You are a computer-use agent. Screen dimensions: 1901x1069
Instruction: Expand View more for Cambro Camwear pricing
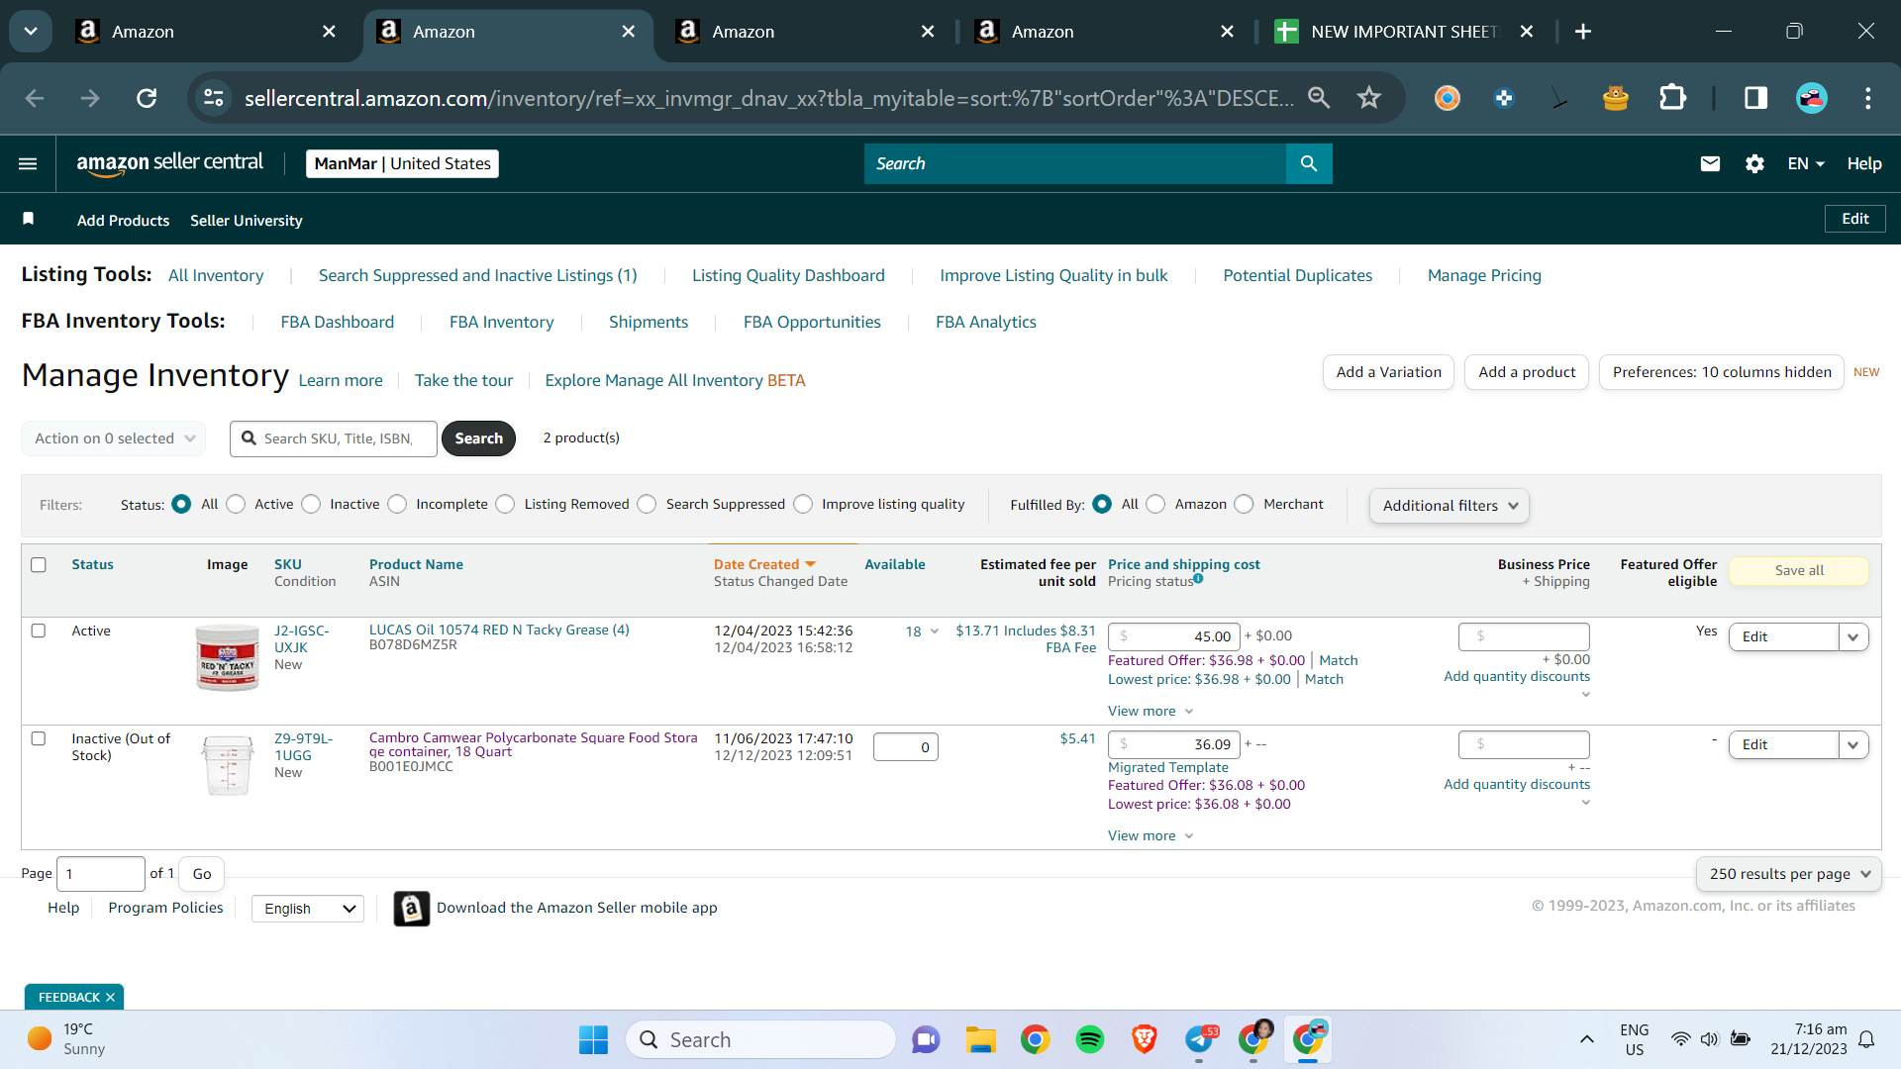point(1151,835)
